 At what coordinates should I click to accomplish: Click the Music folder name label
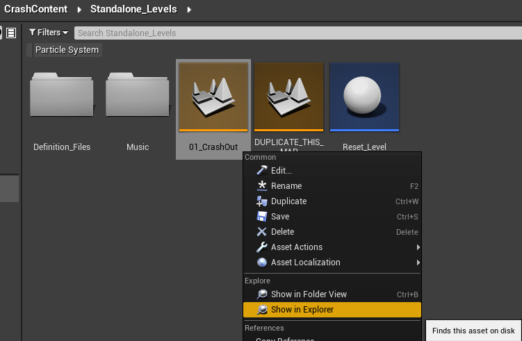pyautogui.click(x=138, y=147)
